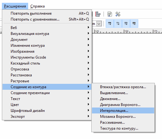The image size is (162, 139).
Task: Open the Создание презентации submenu
Action: [47, 93]
